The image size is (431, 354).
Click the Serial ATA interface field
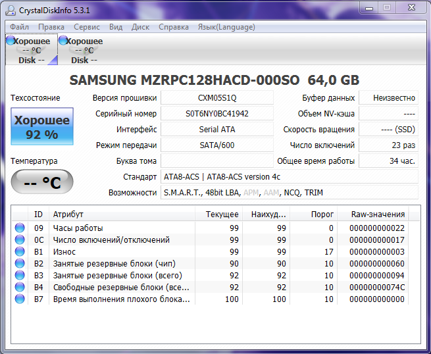(x=217, y=130)
